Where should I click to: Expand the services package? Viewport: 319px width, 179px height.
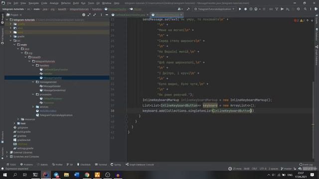(33, 107)
